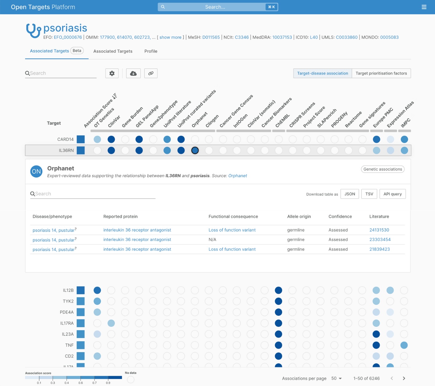Click the Association score legend gradient
Image resolution: width=435 pixels, height=386 pixels.
(x=73, y=377)
